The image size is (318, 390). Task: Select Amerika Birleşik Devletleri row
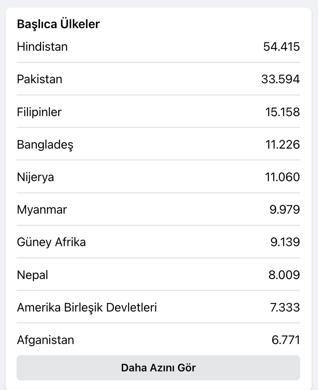point(158,307)
